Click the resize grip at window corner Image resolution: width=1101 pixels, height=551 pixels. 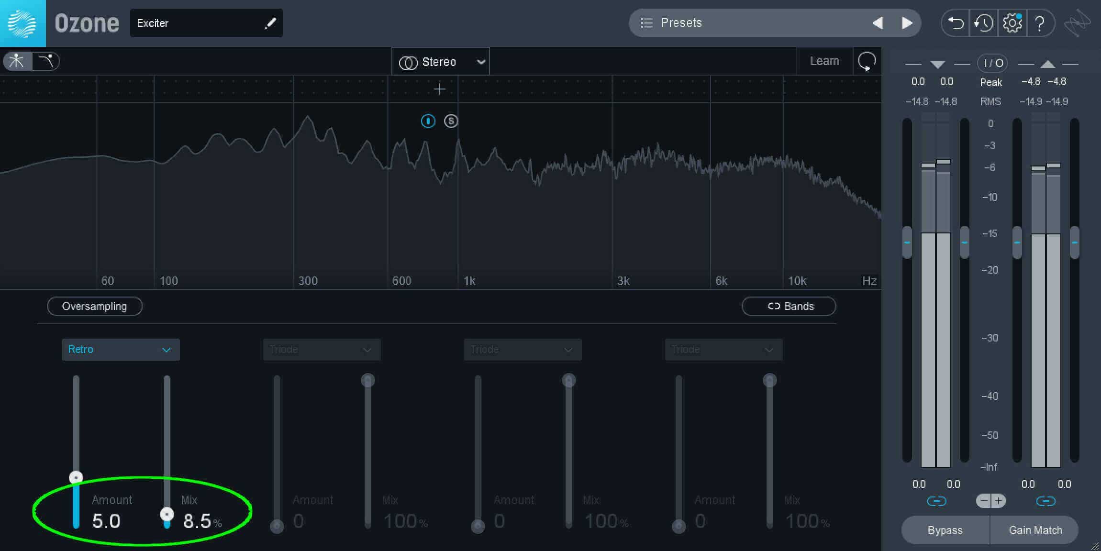tap(1095, 545)
